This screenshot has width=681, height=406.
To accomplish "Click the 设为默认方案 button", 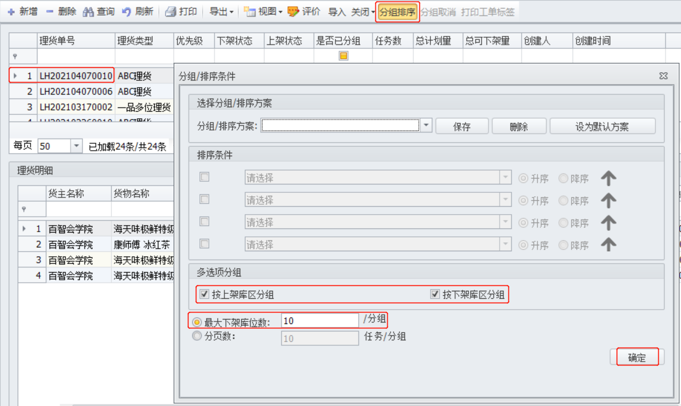I will tap(602, 126).
